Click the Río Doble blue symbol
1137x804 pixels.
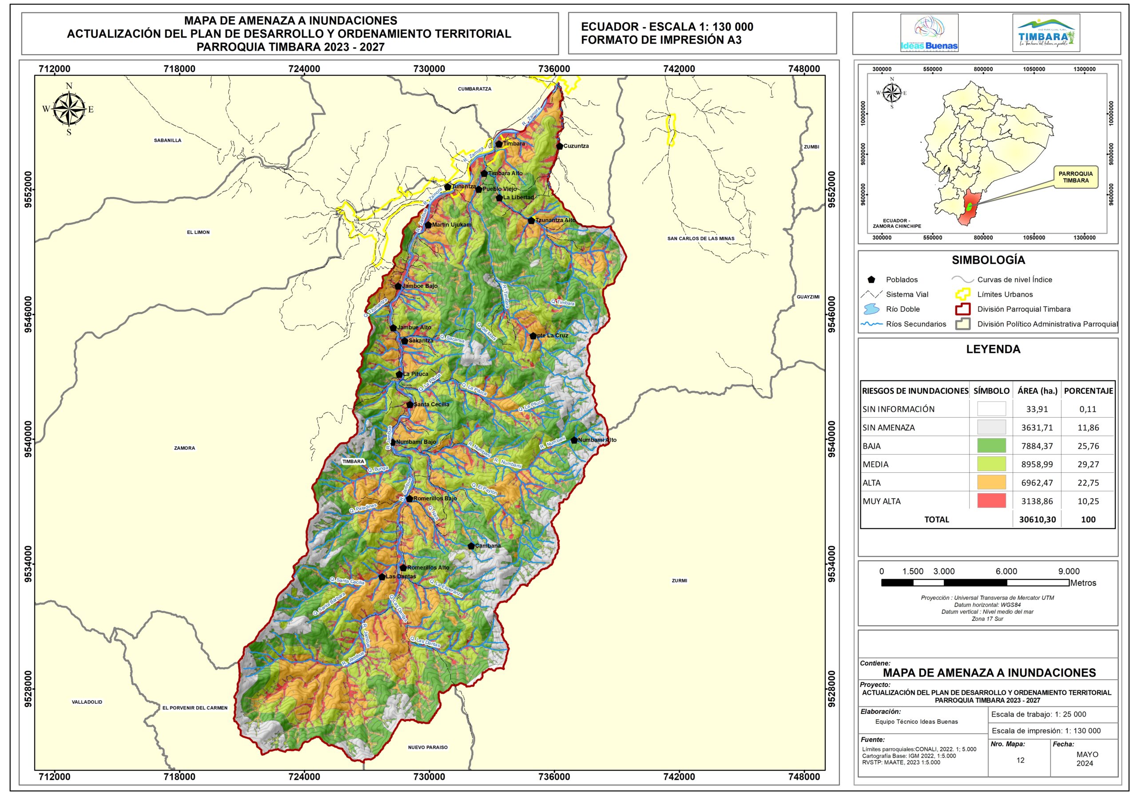[x=871, y=309]
